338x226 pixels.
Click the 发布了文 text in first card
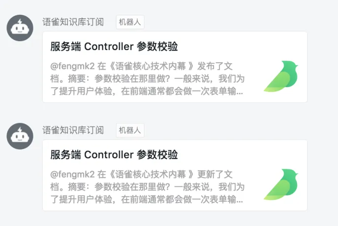[x=215, y=66]
